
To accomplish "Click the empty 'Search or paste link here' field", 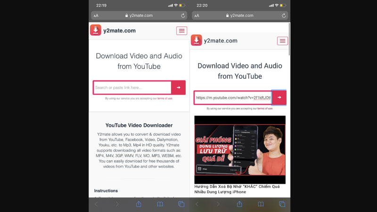I will pyautogui.click(x=132, y=88).
